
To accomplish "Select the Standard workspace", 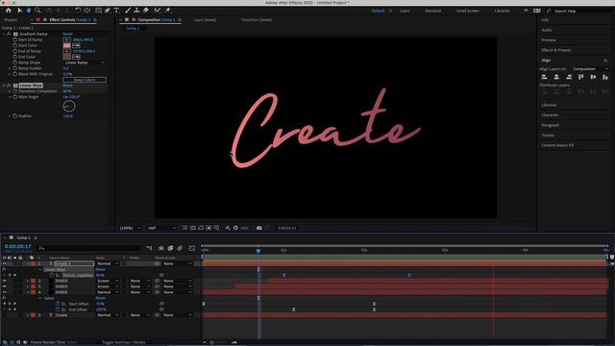I will pos(433,11).
